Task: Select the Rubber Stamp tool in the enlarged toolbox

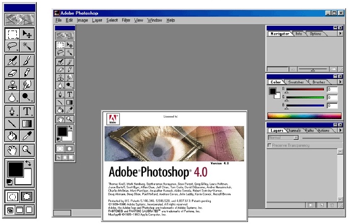Action: 12,85
